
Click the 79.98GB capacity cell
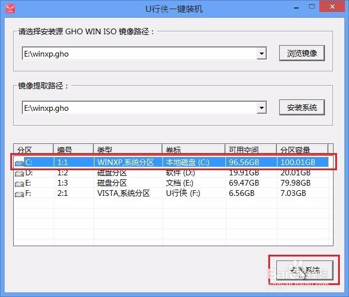pyautogui.click(x=295, y=183)
